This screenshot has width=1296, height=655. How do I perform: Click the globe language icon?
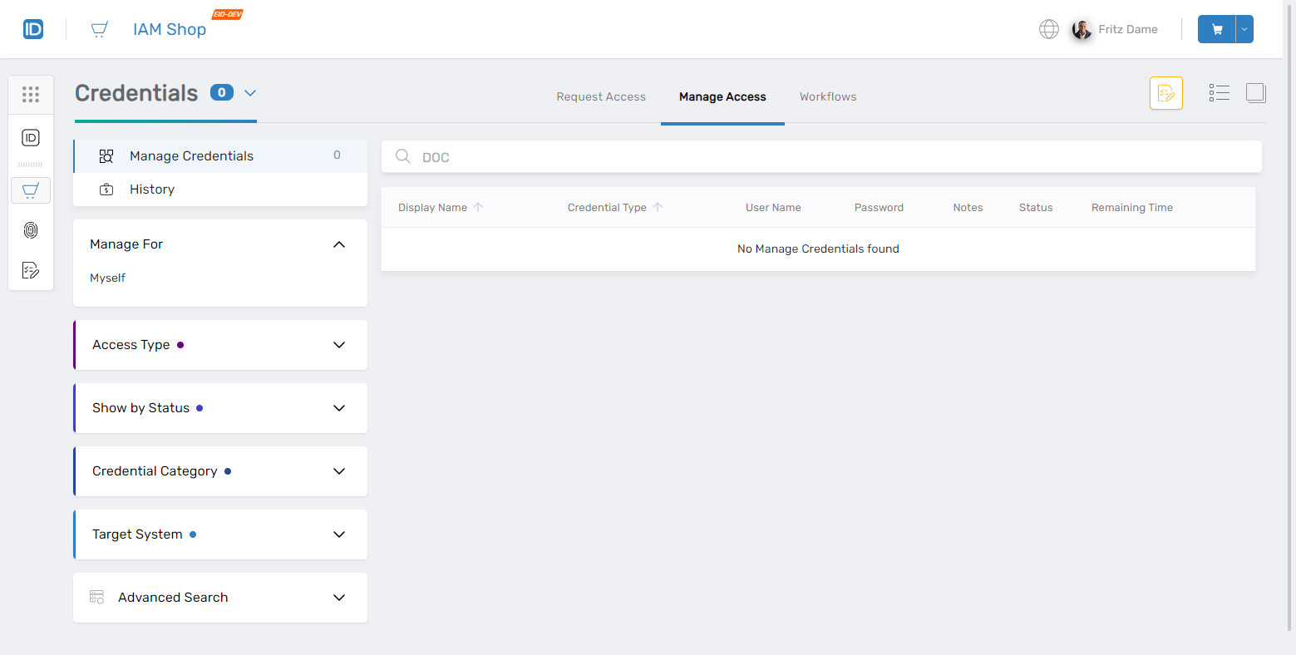1049,29
